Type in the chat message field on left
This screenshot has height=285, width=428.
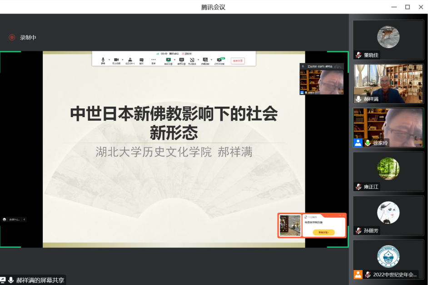[15, 219]
